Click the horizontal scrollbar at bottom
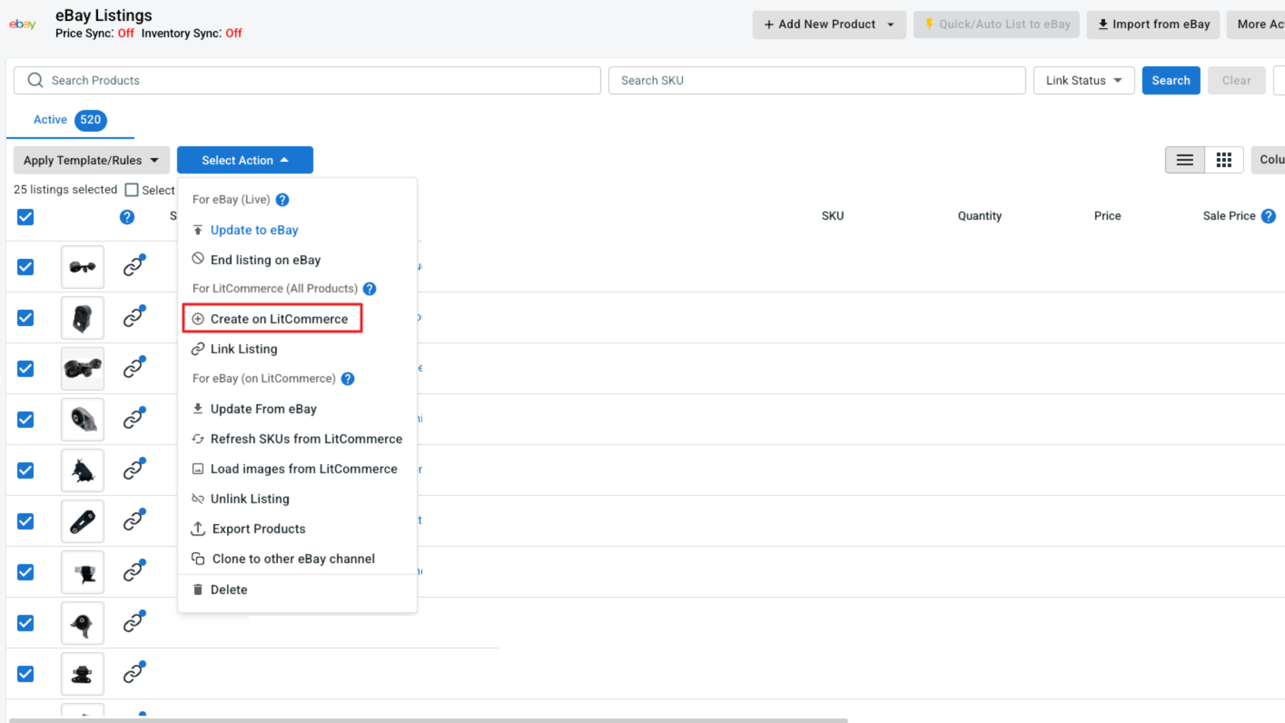This screenshot has height=723, width=1285. [x=428, y=720]
